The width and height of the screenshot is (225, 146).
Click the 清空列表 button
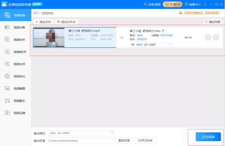pos(213,22)
